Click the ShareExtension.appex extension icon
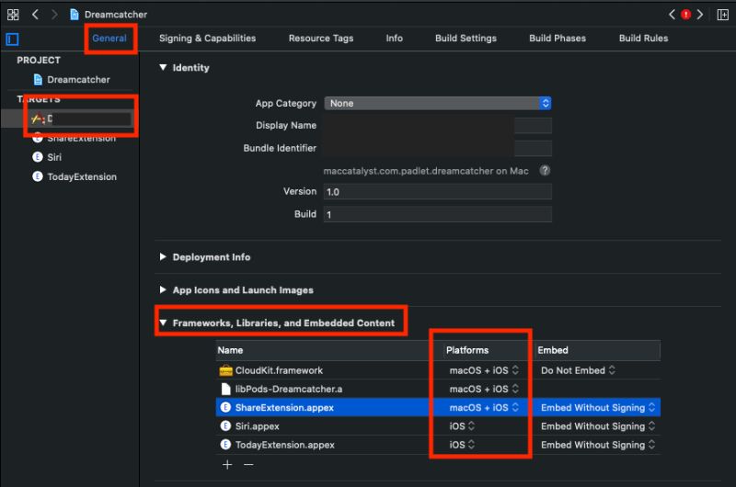This screenshot has width=736, height=487. tap(225, 407)
